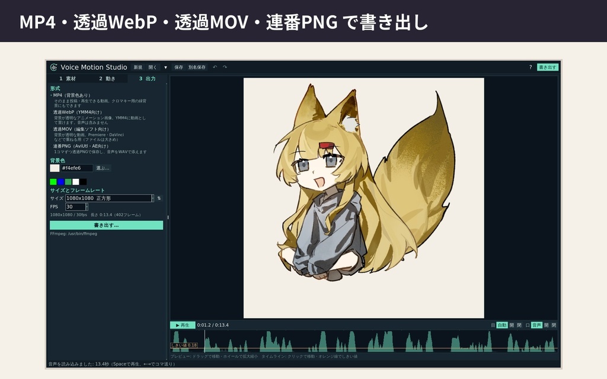
Task: Choose the MP4（背景色あり）format option
Action: click(x=71, y=95)
